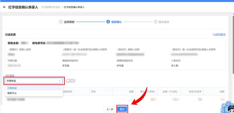This screenshot has width=234, height=113.
Task: Click the 征纳互动 assistant mascot icon
Action: point(227,107)
